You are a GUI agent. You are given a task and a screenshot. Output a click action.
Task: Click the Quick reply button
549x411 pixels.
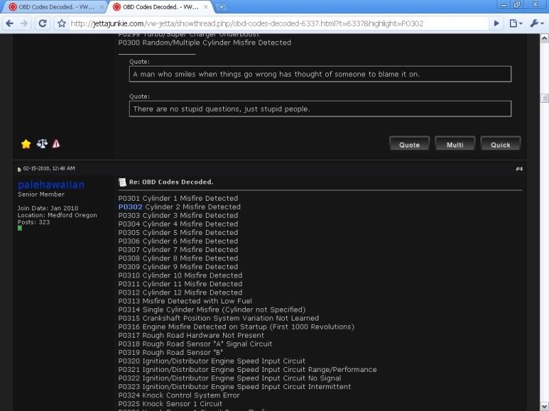[500, 145]
